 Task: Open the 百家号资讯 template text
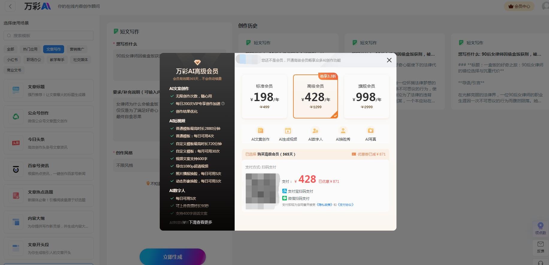coord(38,166)
